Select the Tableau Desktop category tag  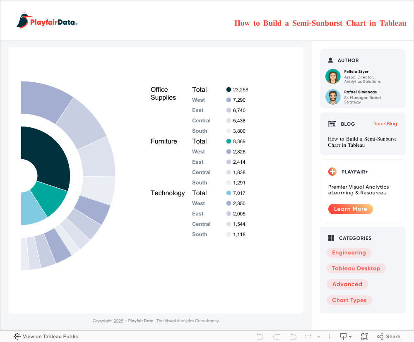point(356,268)
